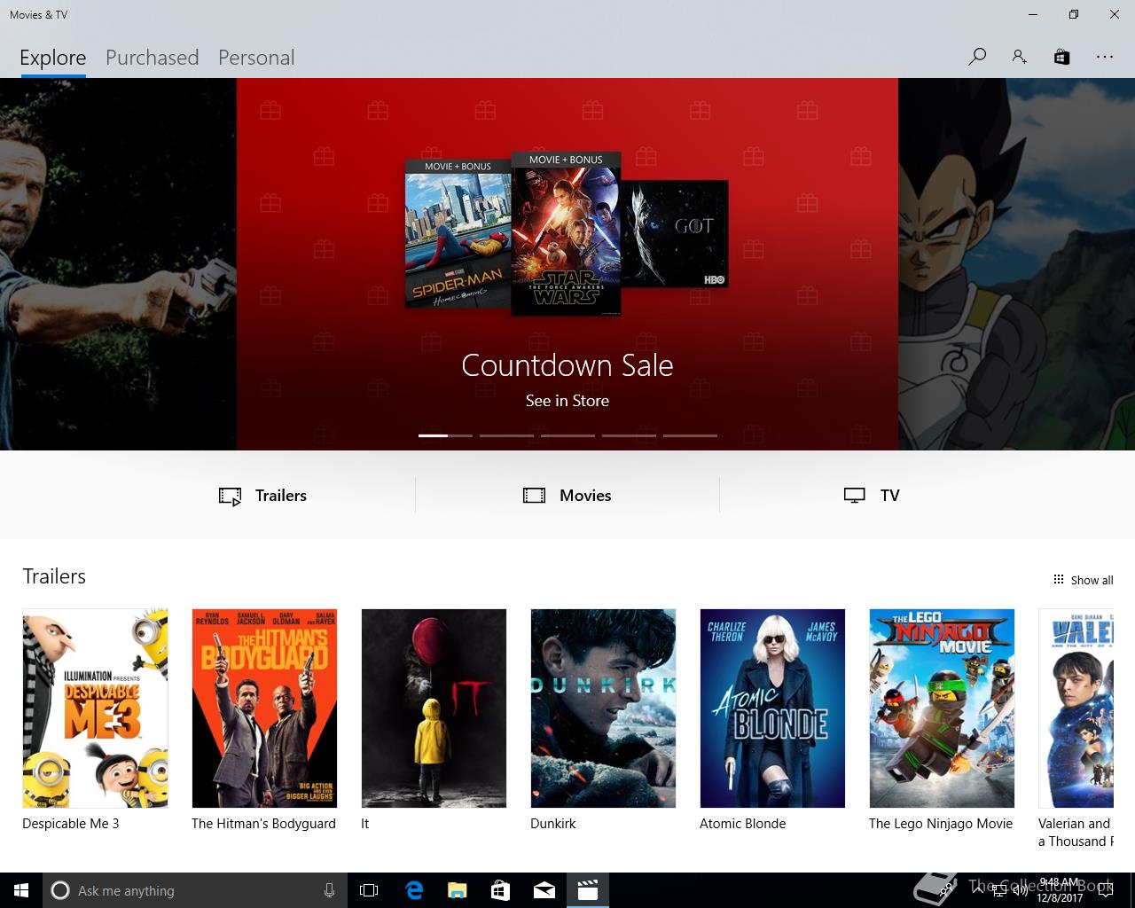
Task: Open the Windows Start menu
Action: [x=21, y=890]
